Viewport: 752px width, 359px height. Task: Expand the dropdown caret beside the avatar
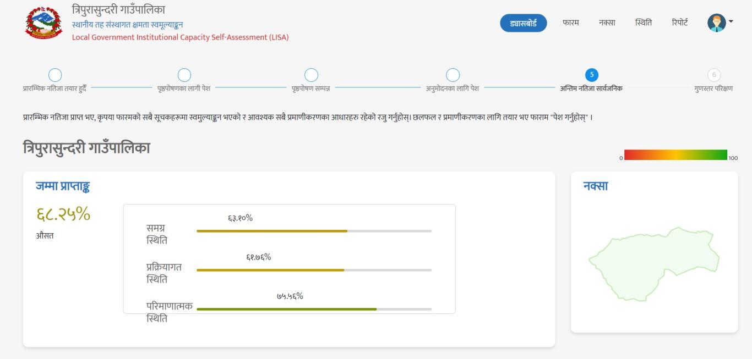731,22
